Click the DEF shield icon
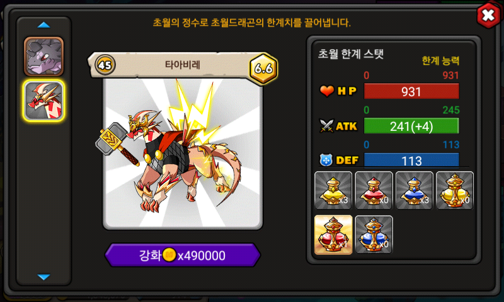504x302 pixels. (x=326, y=160)
